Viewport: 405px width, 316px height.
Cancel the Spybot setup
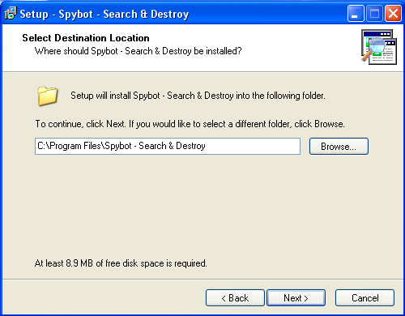(x=364, y=298)
